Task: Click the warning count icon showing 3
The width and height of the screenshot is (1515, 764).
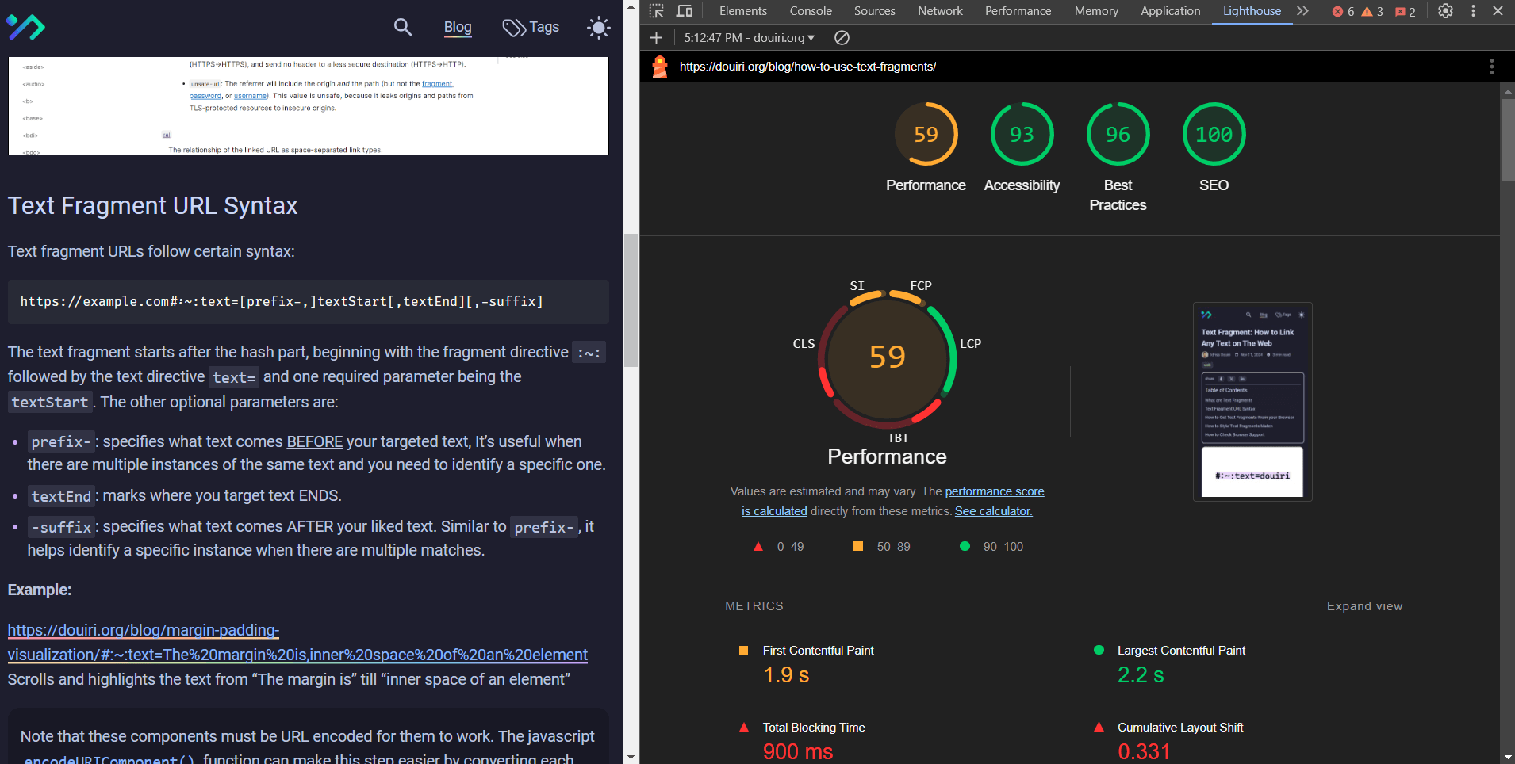Action: pyautogui.click(x=1369, y=11)
